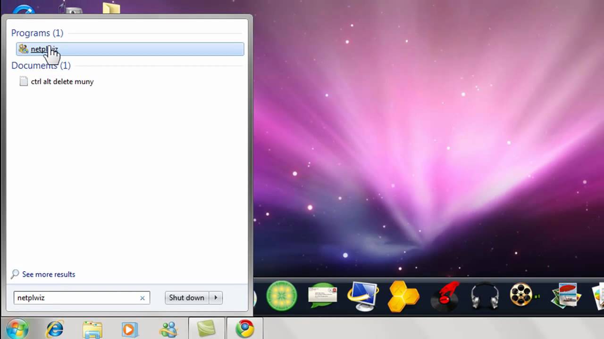
Task: Click the green notes app taskbar icon
Action: [206, 328]
